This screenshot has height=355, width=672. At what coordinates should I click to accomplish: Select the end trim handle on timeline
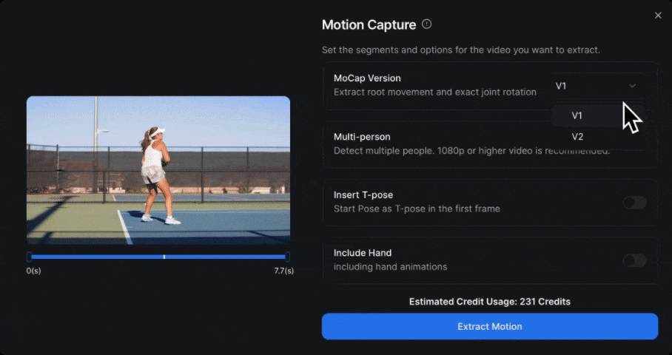coord(287,257)
